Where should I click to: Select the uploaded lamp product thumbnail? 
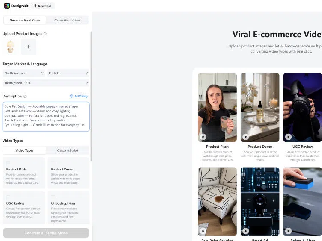(x=10, y=47)
